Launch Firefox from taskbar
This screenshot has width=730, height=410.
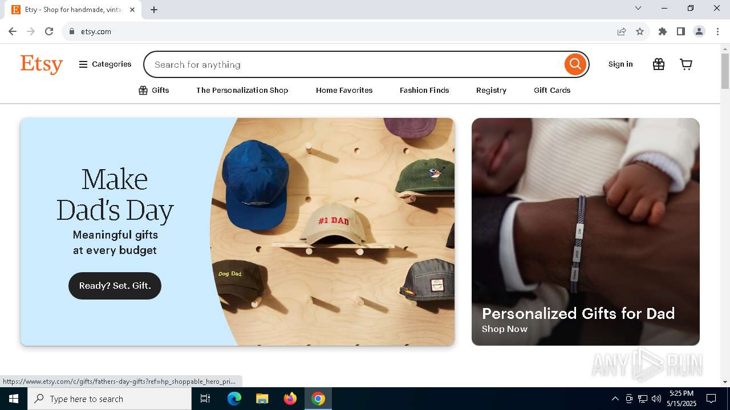coord(290,399)
